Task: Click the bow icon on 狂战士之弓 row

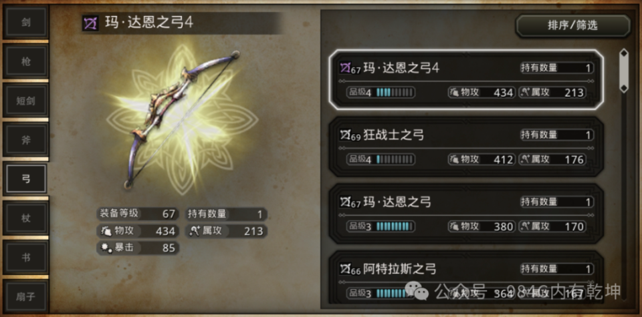Action: point(345,135)
